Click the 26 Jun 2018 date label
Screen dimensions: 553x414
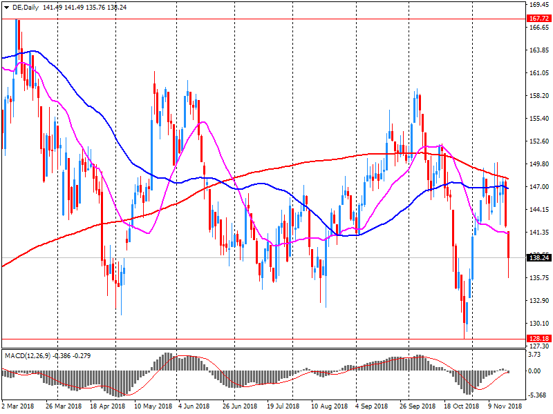click(240, 406)
